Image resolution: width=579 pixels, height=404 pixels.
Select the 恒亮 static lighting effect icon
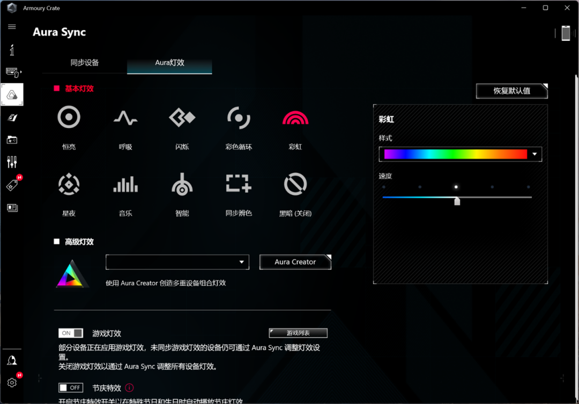pyautogui.click(x=69, y=117)
